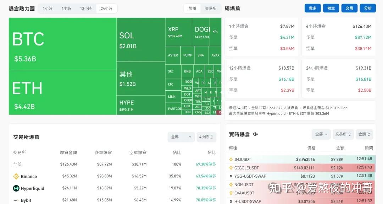Open the Bybit exchange row name
This screenshot has height=204, width=383.
click(x=26, y=200)
